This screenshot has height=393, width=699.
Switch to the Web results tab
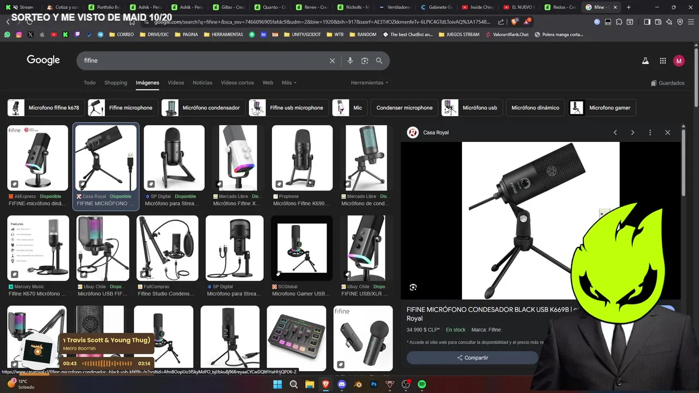click(x=268, y=82)
